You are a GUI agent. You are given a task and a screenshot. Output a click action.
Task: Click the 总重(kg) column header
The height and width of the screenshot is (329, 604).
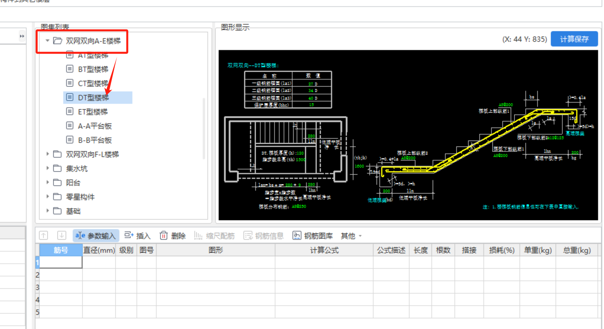point(577,250)
